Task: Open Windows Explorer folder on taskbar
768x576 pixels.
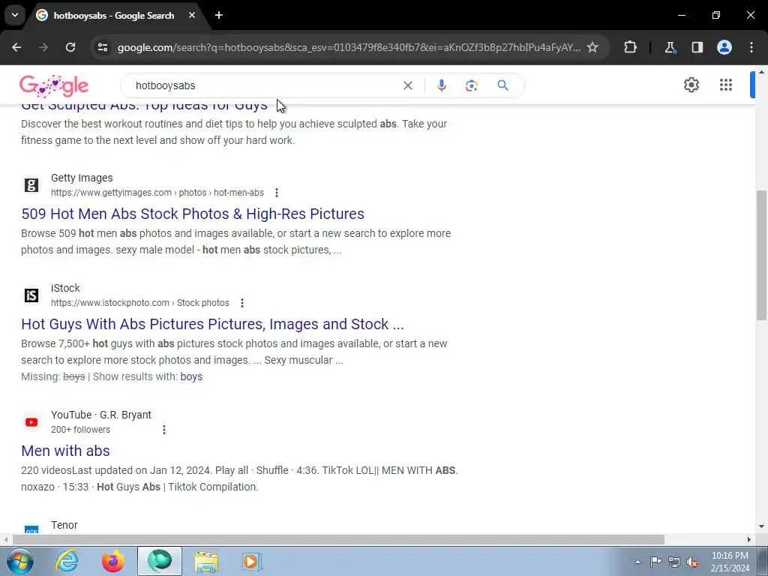Action: [x=206, y=561]
